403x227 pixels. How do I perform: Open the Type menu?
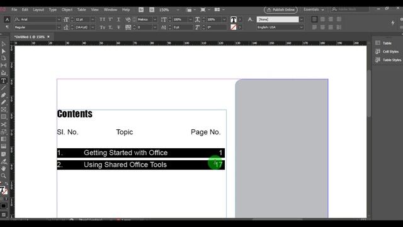[x=53, y=9]
